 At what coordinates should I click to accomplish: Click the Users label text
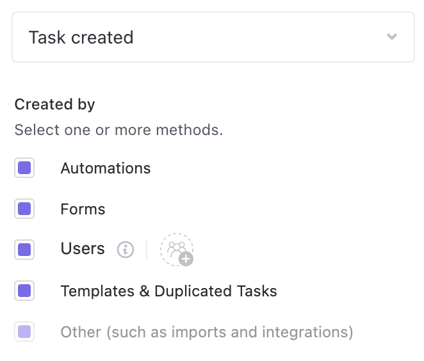[83, 249]
